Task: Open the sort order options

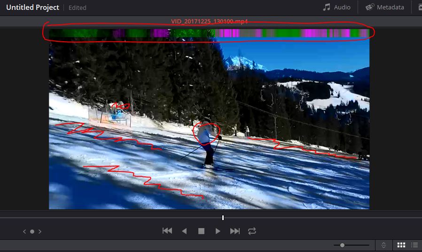Action: [x=384, y=245]
